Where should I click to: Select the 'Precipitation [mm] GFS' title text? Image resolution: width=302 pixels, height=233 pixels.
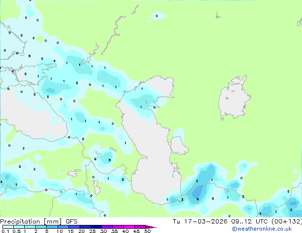click(x=39, y=222)
